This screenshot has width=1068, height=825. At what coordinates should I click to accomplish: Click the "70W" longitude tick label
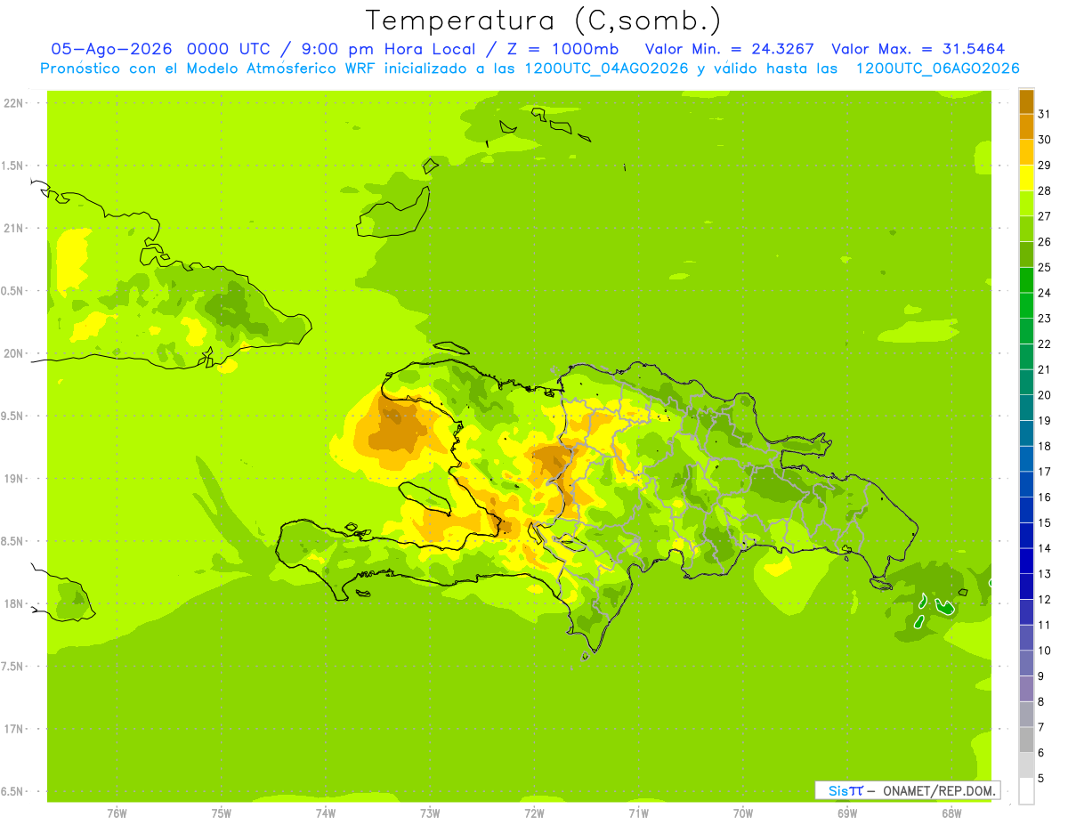point(742,813)
